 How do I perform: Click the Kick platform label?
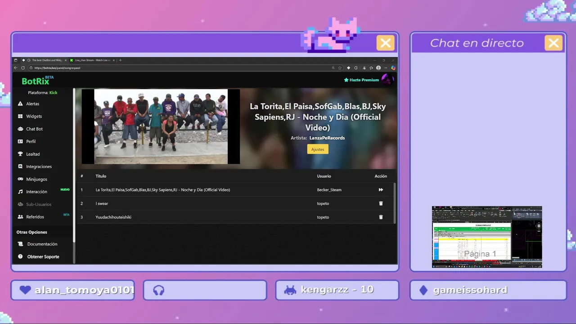[53, 93]
